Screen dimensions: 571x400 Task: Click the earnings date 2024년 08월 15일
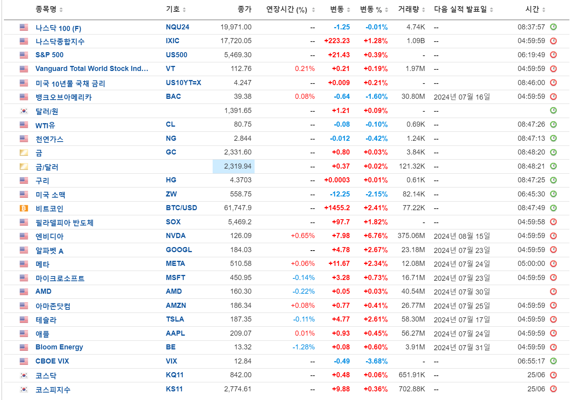pyautogui.click(x=462, y=236)
